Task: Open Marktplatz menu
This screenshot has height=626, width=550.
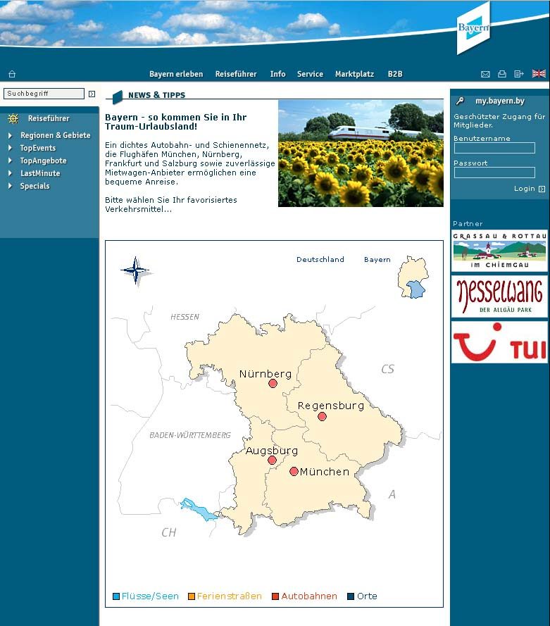Action: 354,74
